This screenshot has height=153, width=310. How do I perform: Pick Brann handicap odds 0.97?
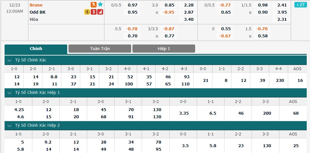(133, 5)
